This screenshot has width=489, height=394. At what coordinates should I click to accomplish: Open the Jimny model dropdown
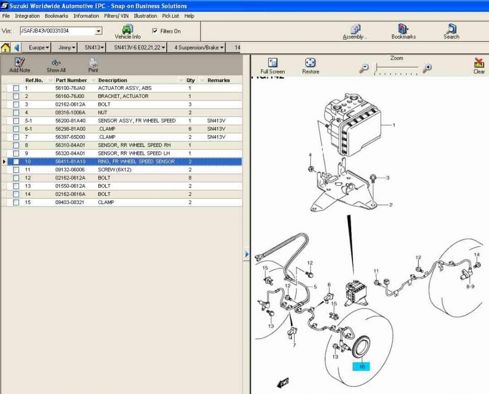coord(67,47)
